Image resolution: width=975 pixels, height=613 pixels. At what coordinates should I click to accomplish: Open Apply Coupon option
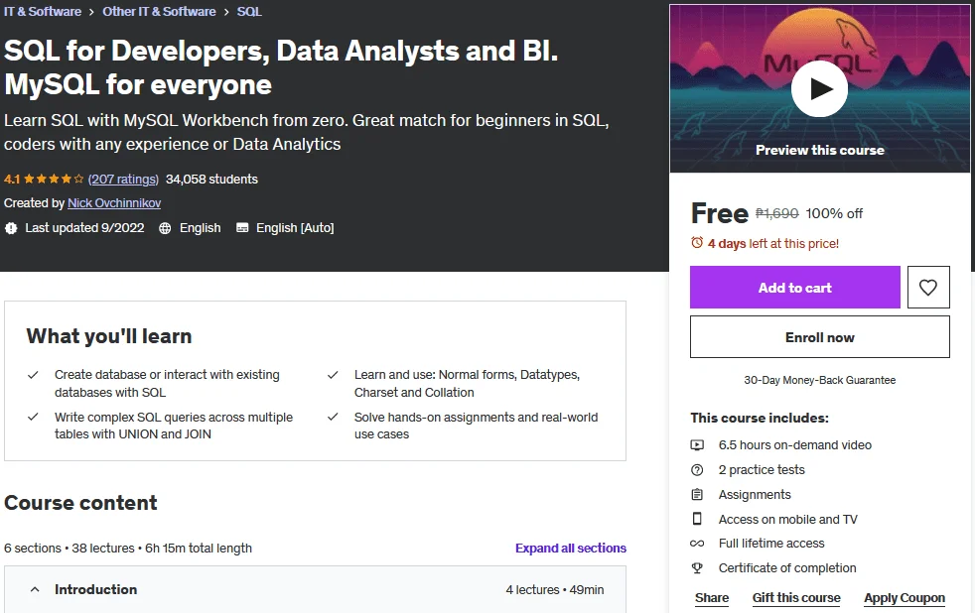905,597
